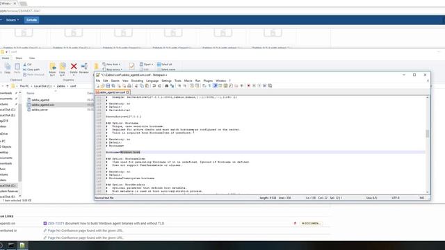Open the Encoding menu in Notepad++

pyautogui.click(x=137, y=81)
